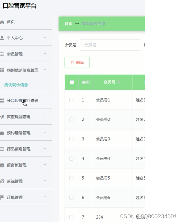Click the trash icon in 删除 button
The image size is (182, 222).
point(72,62)
